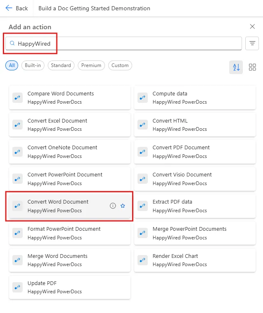Add the Convert Excel Document action

pos(70,125)
